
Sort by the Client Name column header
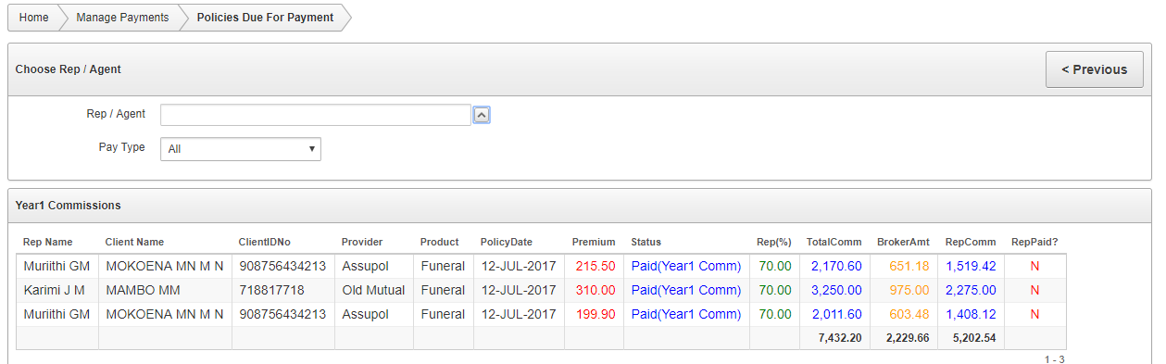pos(134,242)
